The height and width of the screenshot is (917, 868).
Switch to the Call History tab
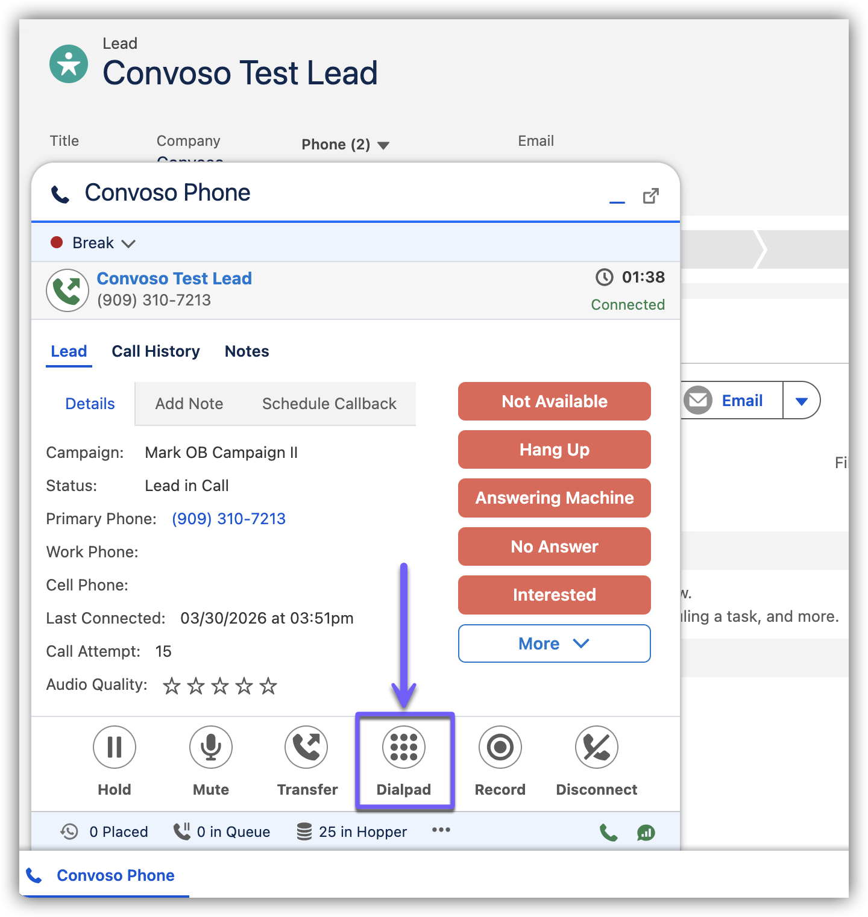[156, 351]
